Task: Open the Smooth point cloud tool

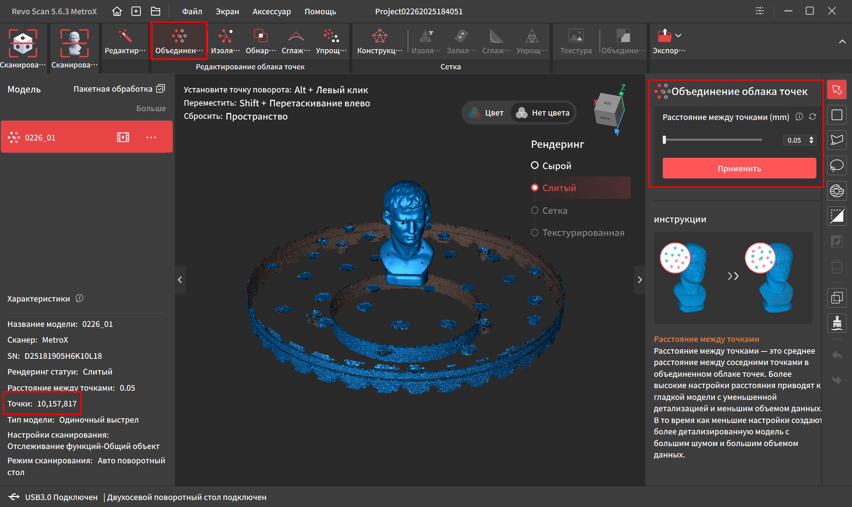Action: (296, 41)
